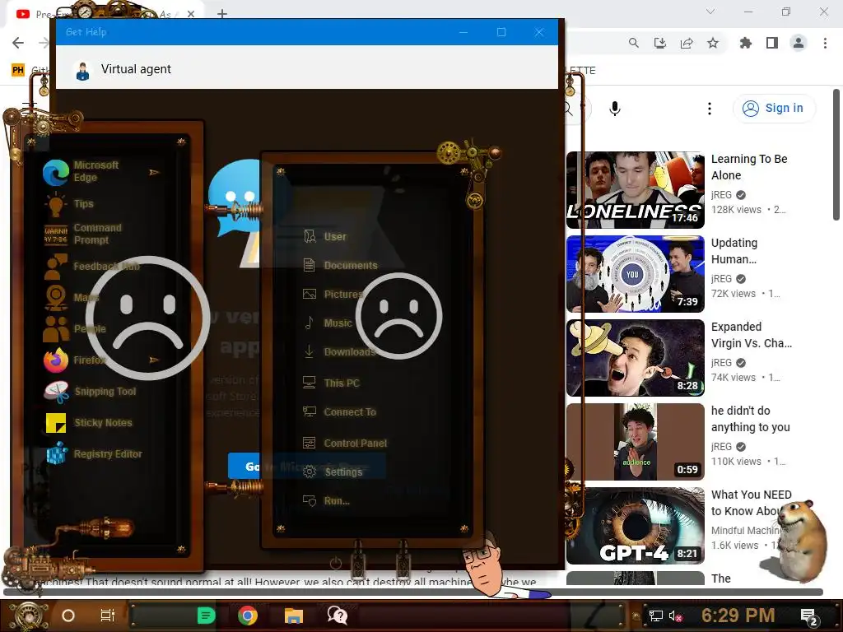Click the horizontal scrollbar above taskbar

[x=413, y=592]
